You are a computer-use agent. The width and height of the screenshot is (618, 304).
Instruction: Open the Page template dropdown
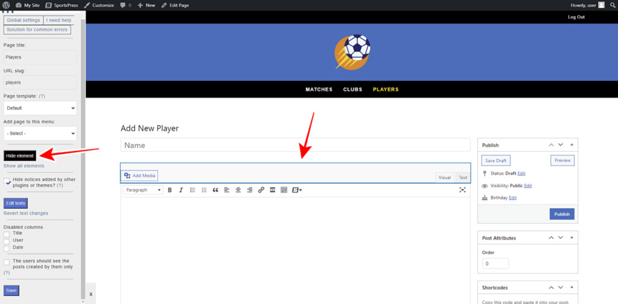[x=40, y=108]
